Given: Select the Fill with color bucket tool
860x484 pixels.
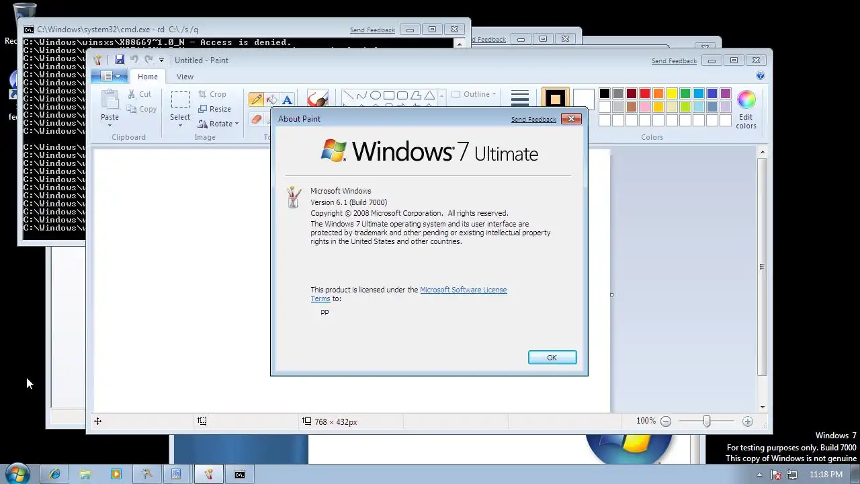Looking at the screenshot, I should click(271, 99).
